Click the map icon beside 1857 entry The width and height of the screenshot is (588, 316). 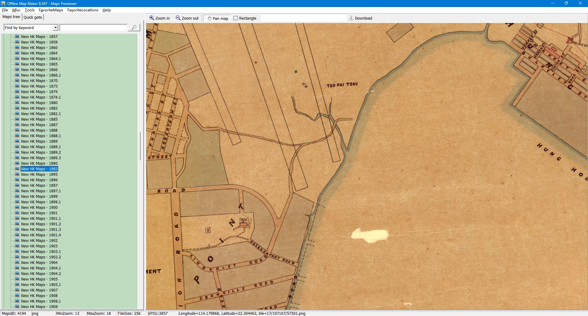(x=17, y=36)
